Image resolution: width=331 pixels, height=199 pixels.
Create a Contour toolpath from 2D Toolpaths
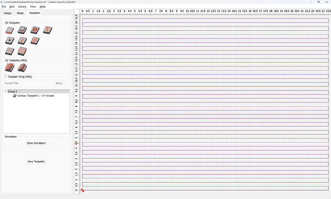[x=10, y=30]
